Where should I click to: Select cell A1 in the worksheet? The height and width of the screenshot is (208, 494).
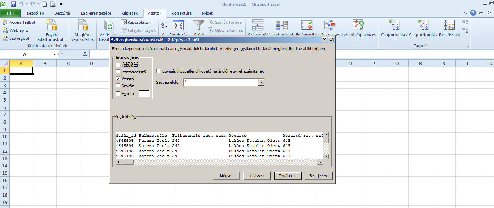(x=21, y=71)
